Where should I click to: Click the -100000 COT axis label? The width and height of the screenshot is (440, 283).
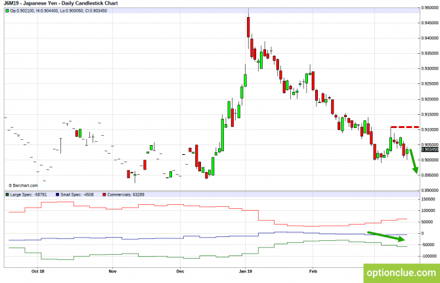(428, 256)
